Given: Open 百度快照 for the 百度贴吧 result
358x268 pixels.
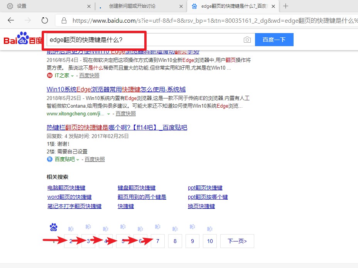Looking at the screenshot, I should pos(95,159).
